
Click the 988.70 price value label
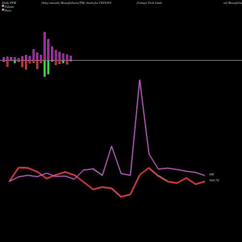[x=214, y=181]
